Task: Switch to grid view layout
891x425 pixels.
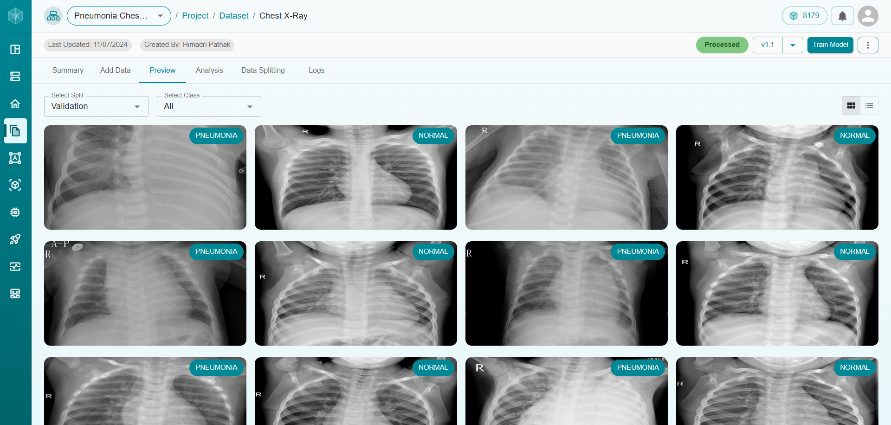Action: coord(851,106)
